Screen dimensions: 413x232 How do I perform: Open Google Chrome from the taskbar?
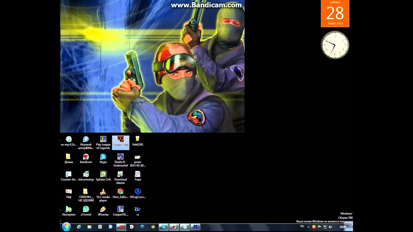coord(153,227)
